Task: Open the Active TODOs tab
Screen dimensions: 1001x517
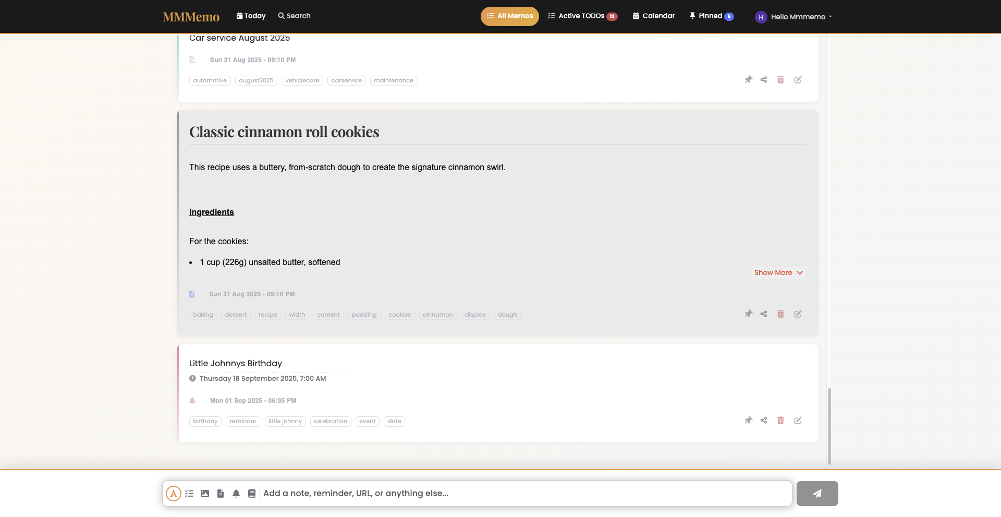Action: coord(582,16)
